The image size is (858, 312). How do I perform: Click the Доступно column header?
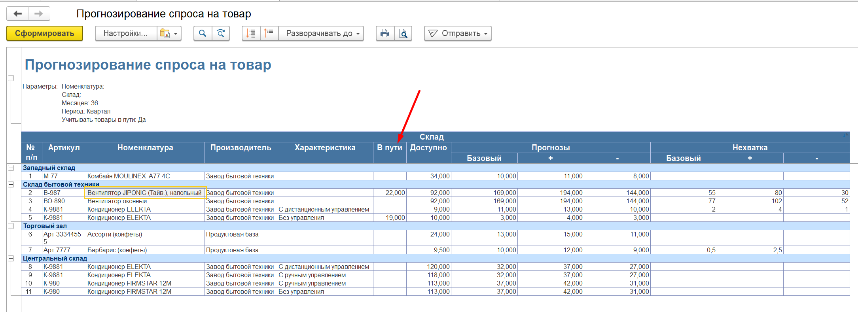pyautogui.click(x=428, y=153)
